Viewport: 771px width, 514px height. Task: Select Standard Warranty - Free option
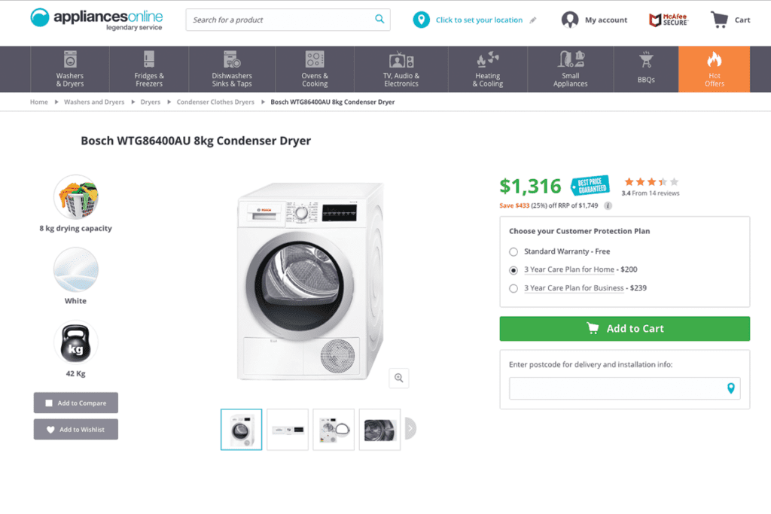coord(513,251)
